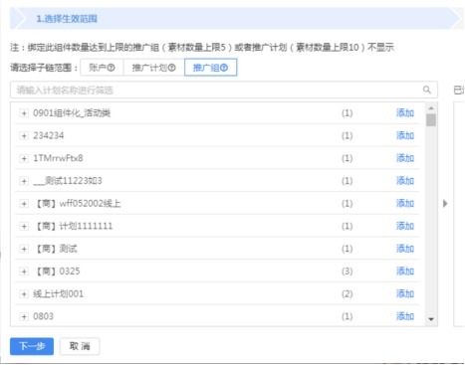This screenshot has height=365, width=465.
Task: Select the 账户 scope tab
Action: tap(102, 68)
